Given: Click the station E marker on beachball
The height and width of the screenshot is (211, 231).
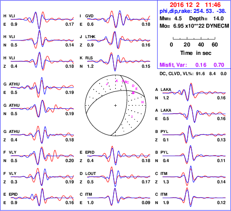Looking at the screenshot, I should click(136, 89).
